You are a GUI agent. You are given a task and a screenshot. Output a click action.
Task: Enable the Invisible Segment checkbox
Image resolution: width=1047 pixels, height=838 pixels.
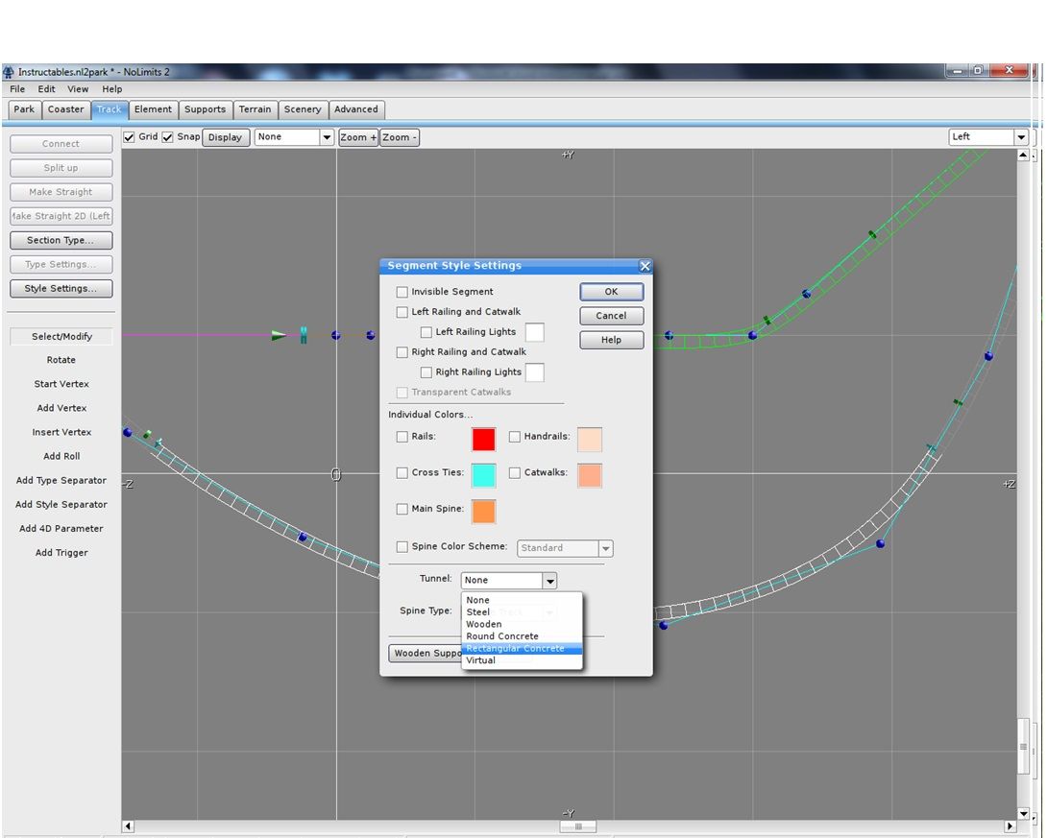[x=402, y=291]
